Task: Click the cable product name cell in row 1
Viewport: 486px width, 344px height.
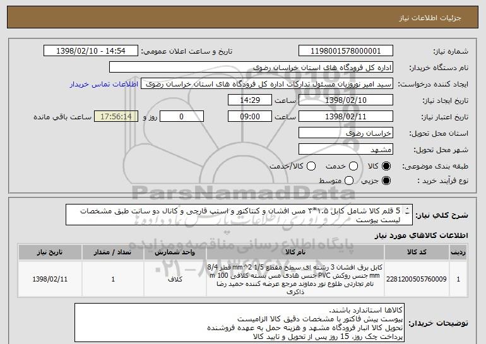Action: click(x=295, y=279)
